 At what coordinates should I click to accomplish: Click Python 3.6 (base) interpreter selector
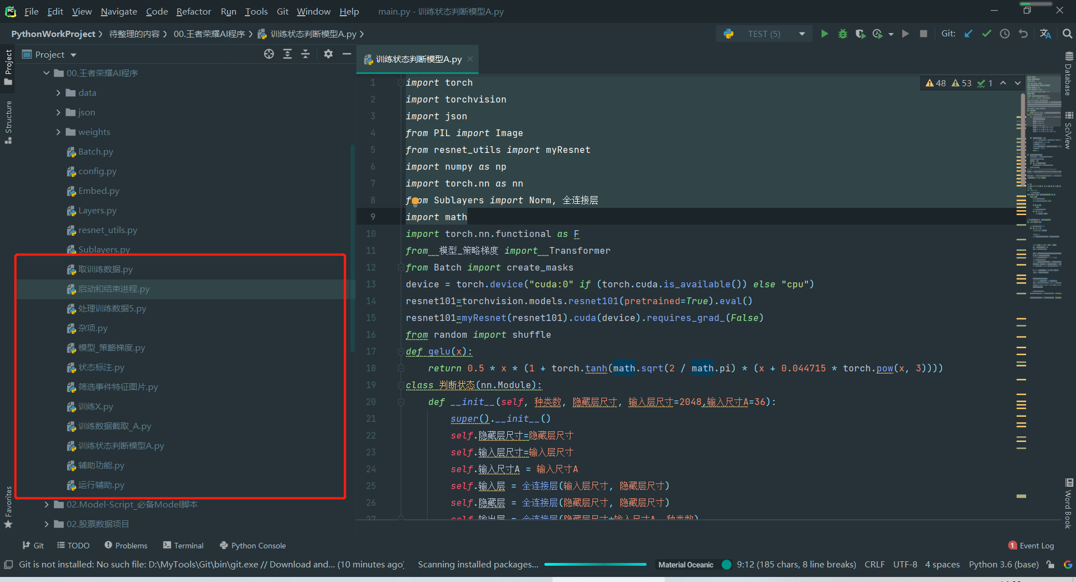pos(1004,565)
